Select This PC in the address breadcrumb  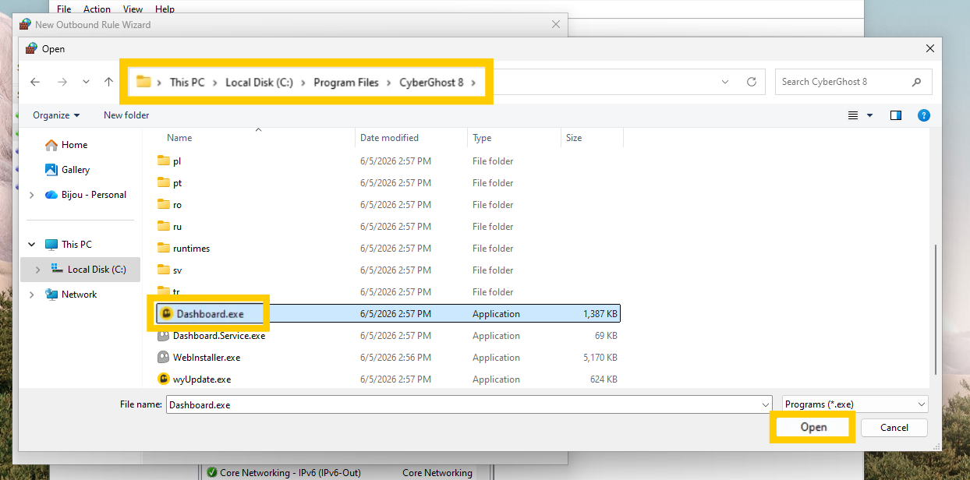[x=187, y=82]
